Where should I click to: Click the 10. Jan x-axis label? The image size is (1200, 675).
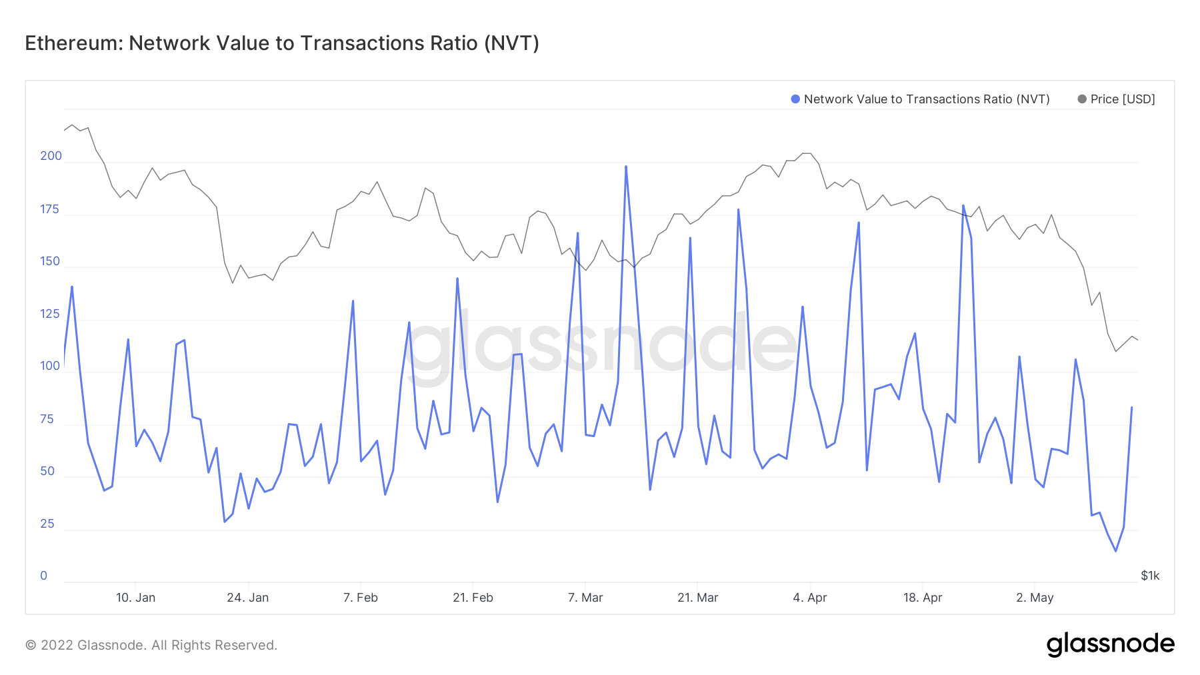pyautogui.click(x=135, y=598)
